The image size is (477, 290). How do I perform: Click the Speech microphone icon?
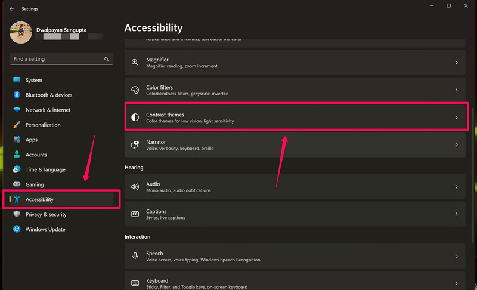point(135,256)
